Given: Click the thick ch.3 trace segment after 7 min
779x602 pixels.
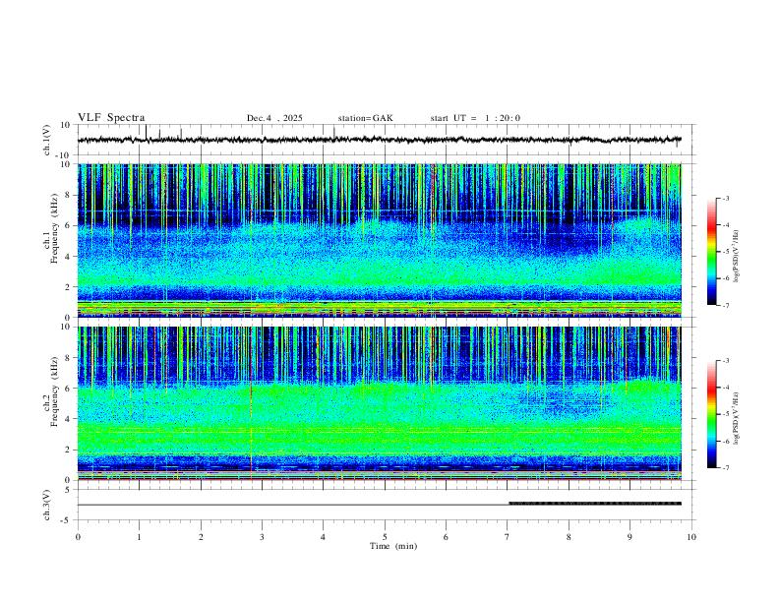Looking at the screenshot, I should click(595, 504).
